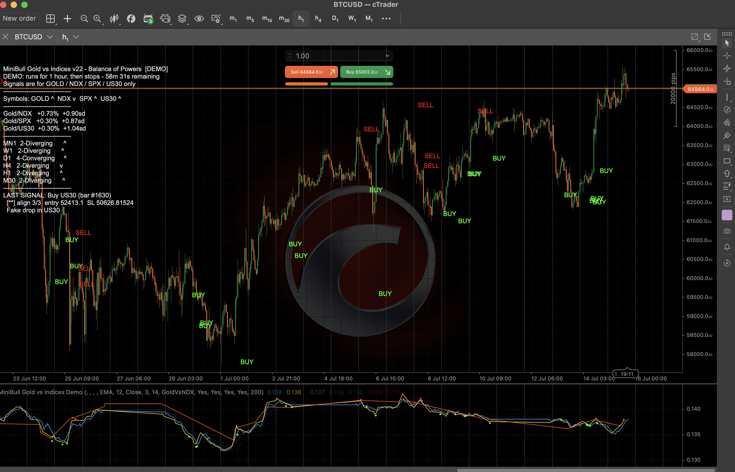Click Buy 65003.20 button
This screenshot has height=472, width=735.
367,72
